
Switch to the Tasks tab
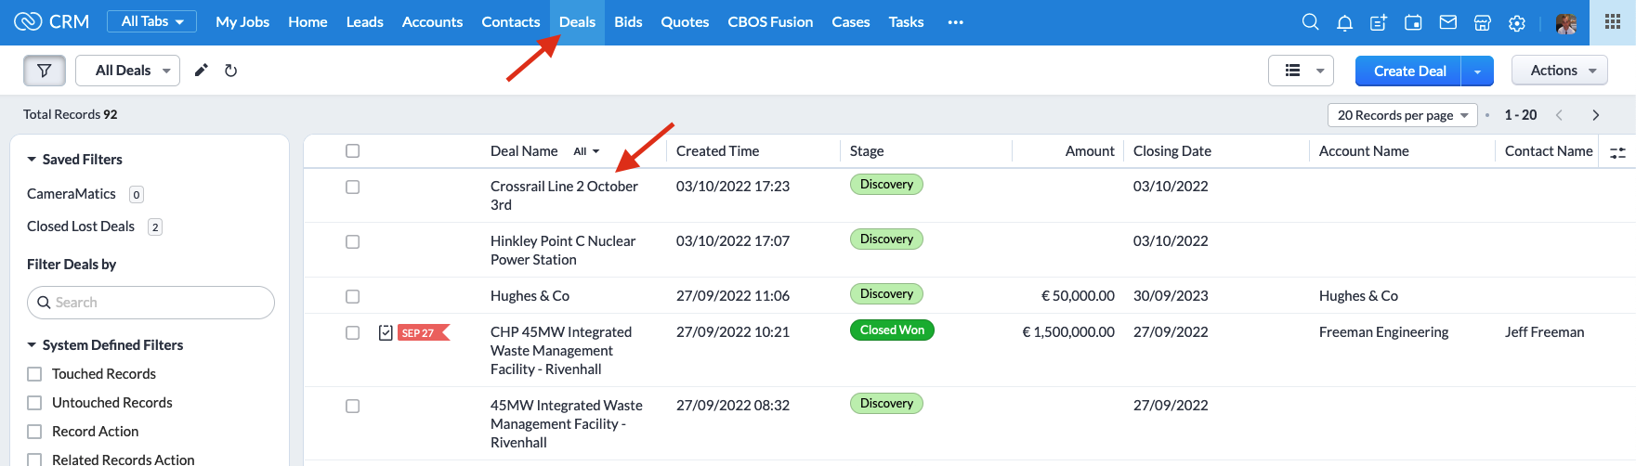(906, 22)
